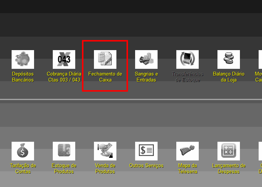
Task: Click the 'Sangrias e Entradas' text label
Action: click(x=146, y=77)
